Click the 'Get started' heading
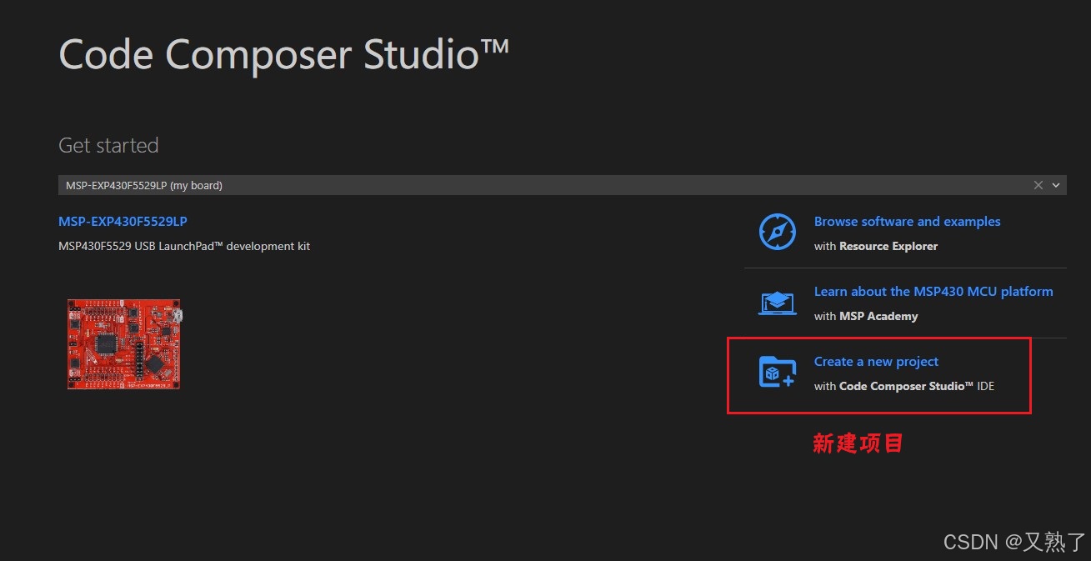The image size is (1091, 561). (x=108, y=145)
